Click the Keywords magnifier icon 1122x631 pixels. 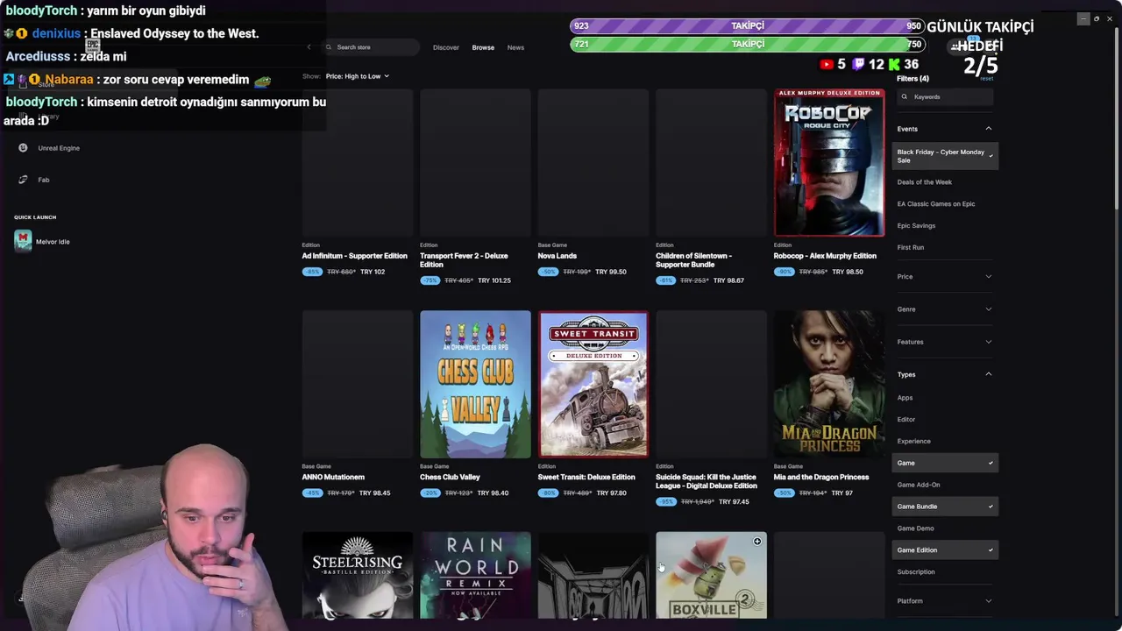[906, 97]
